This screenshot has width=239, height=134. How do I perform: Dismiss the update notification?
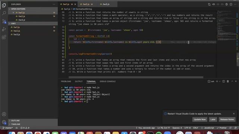pos(234,114)
